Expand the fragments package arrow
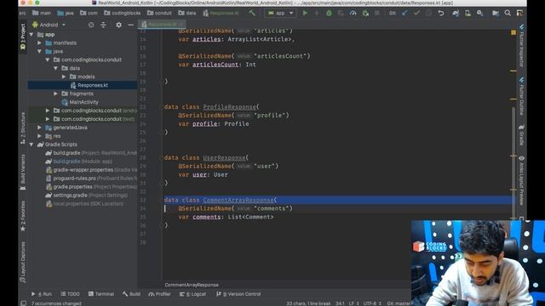Screen dimensions: 545x306 pyautogui.click(x=55, y=93)
